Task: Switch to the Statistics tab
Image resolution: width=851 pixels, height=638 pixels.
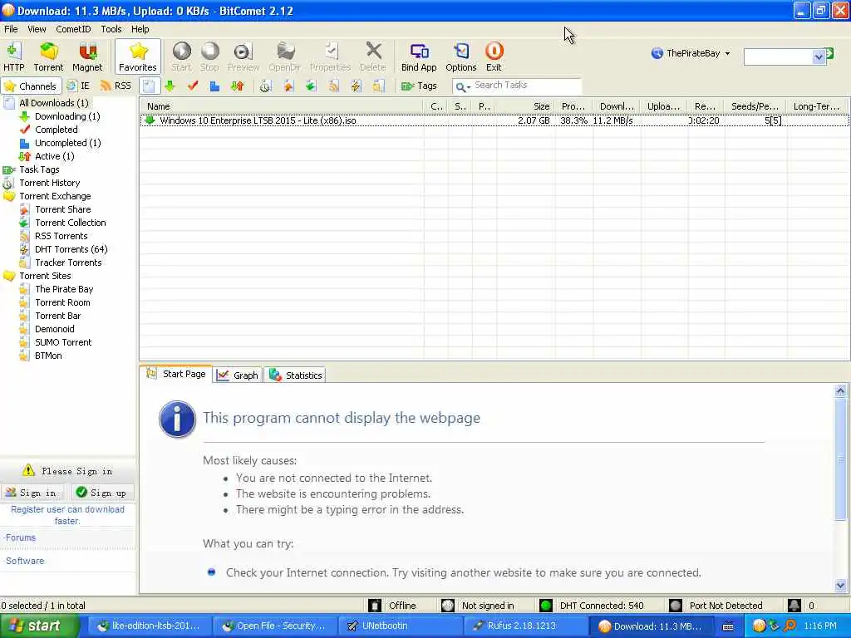Action: click(295, 375)
